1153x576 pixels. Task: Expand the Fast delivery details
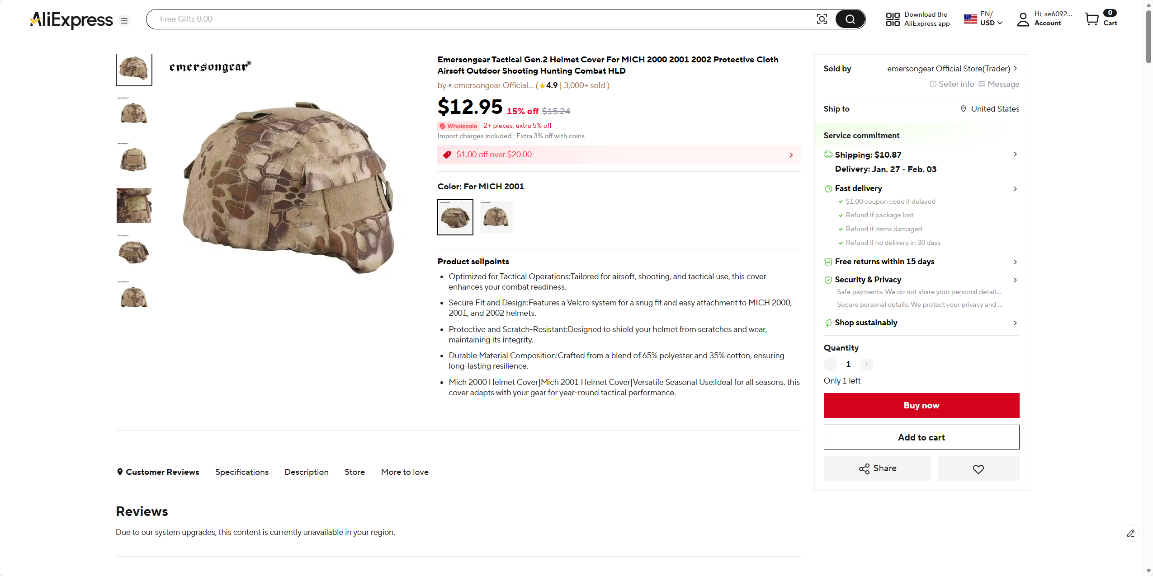pos(1015,189)
